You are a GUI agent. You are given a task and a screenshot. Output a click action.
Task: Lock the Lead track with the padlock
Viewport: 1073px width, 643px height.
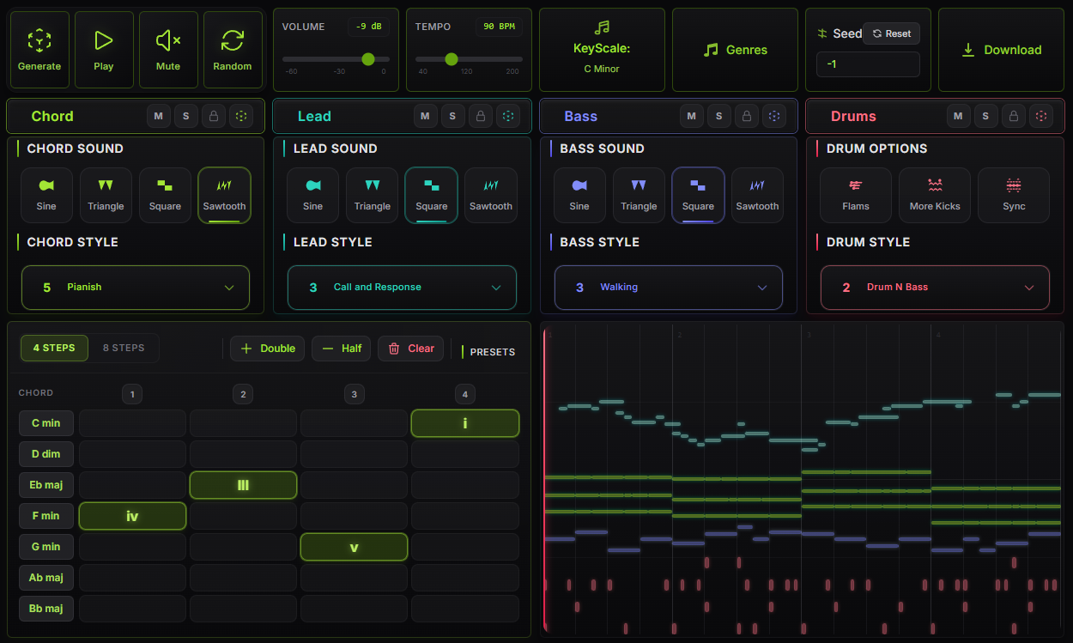point(480,116)
